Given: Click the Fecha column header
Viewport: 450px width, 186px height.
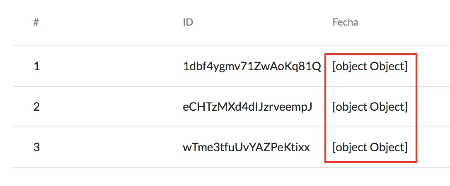Looking at the screenshot, I should pyautogui.click(x=345, y=22).
